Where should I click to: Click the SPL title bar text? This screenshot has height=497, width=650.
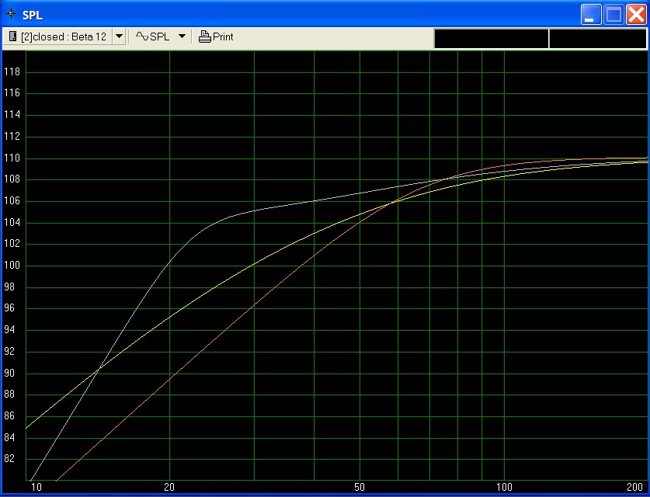point(33,15)
